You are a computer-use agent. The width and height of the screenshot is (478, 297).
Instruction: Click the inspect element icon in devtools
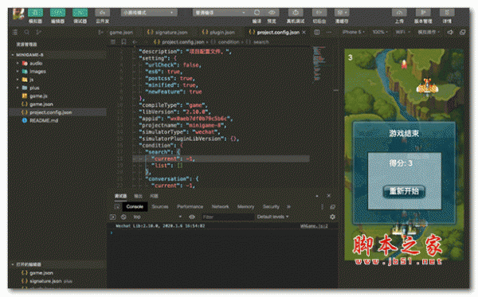(x=117, y=206)
